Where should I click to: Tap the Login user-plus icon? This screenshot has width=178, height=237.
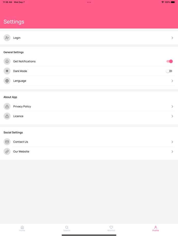click(x=7, y=38)
